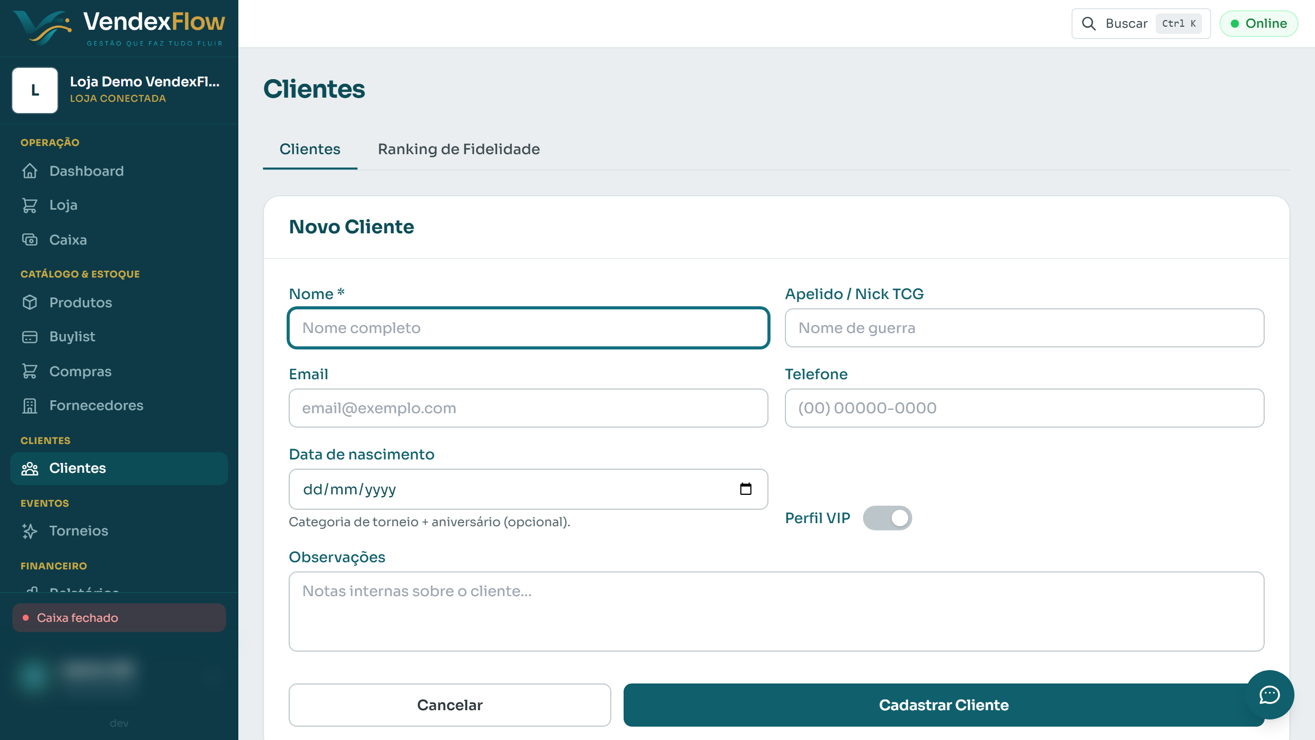Viewport: 1315px width, 740px height.
Task: Click the Observações notes textarea
Action: coord(776,612)
